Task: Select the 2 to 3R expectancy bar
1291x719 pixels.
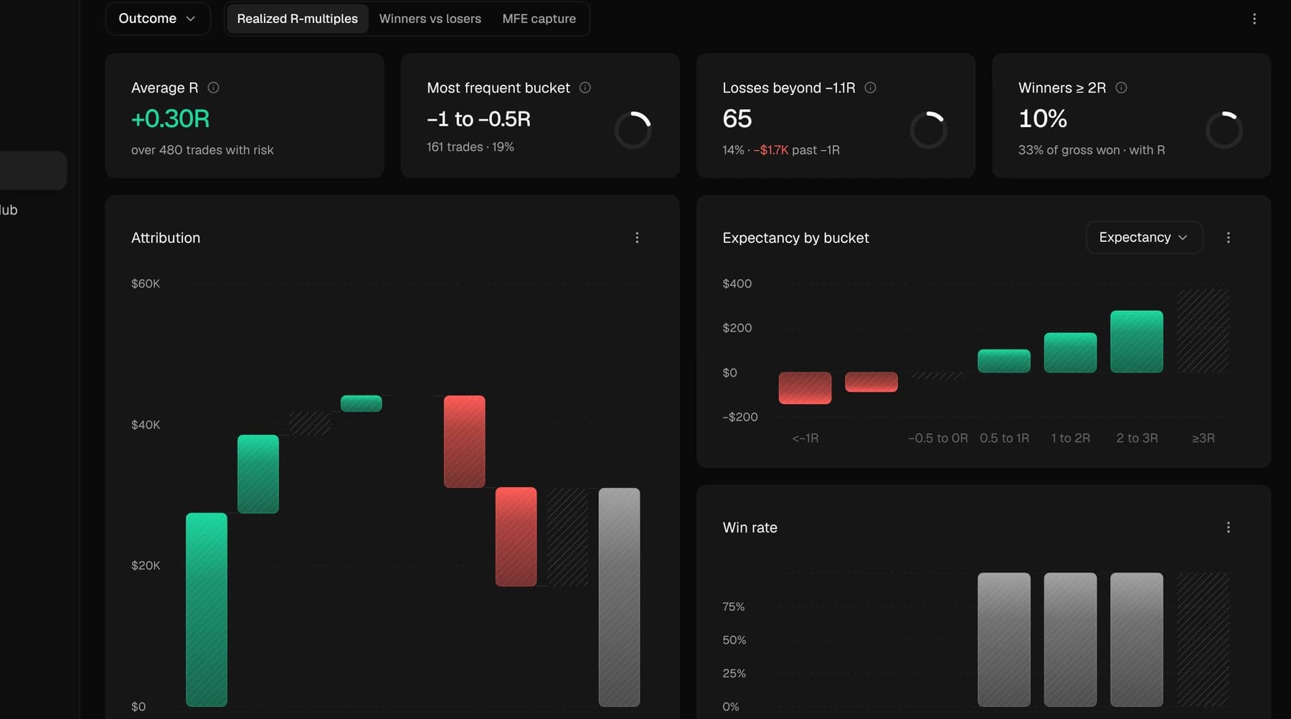Action: click(1136, 342)
